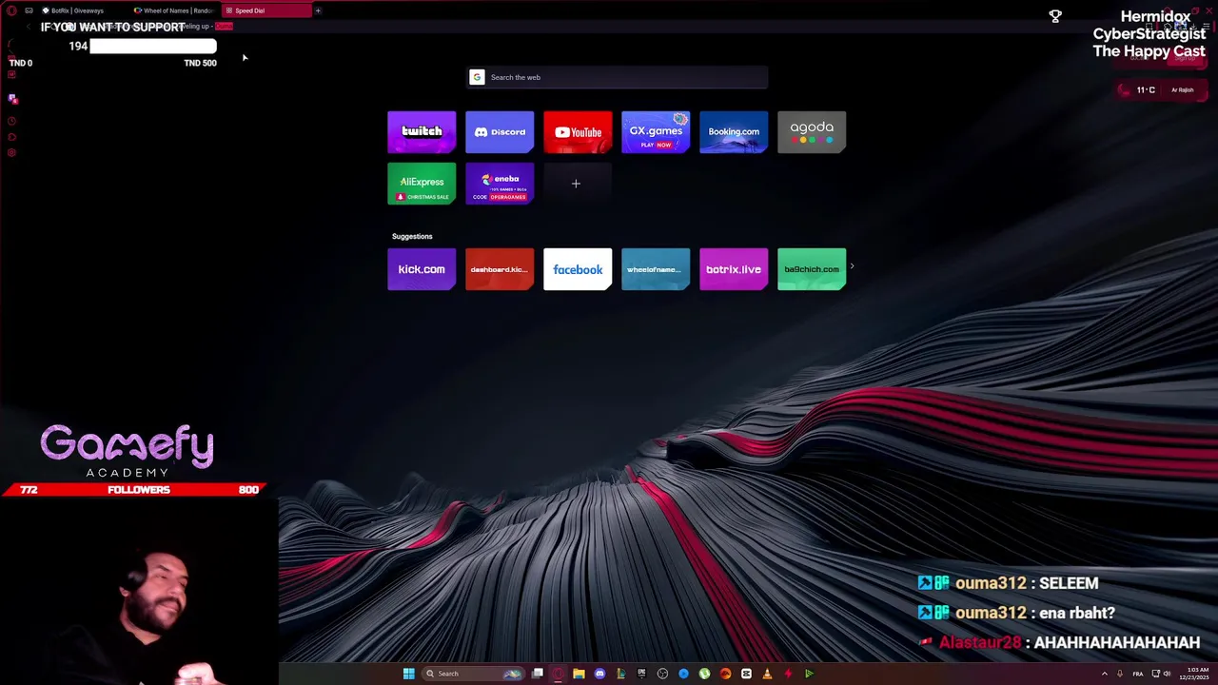
Task: Show more suggestions with the arrow
Action: click(x=852, y=267)
